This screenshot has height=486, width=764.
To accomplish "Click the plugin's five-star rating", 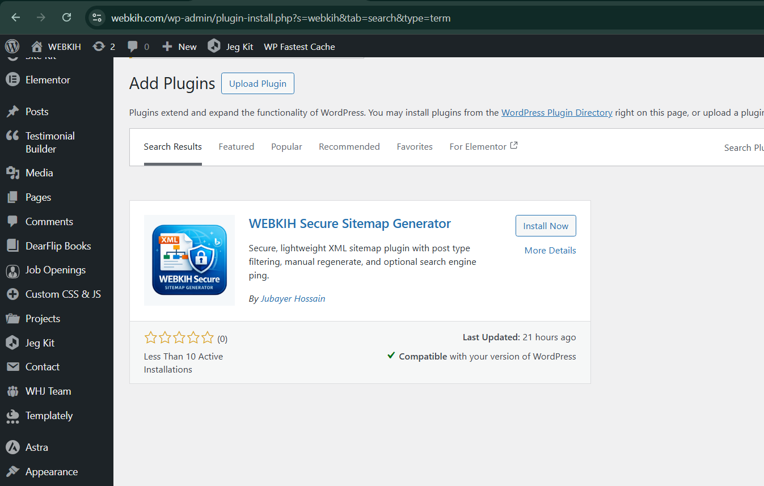I will [179, 339].
